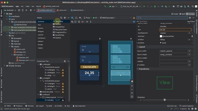Open Component Tree settings gear
Image resolution: width=198 pixels, height=111 pixels.
[65, 61]
